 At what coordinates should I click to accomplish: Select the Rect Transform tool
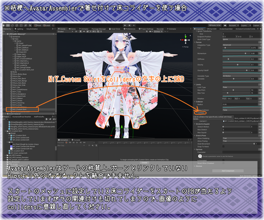click(x=21, y=26)
